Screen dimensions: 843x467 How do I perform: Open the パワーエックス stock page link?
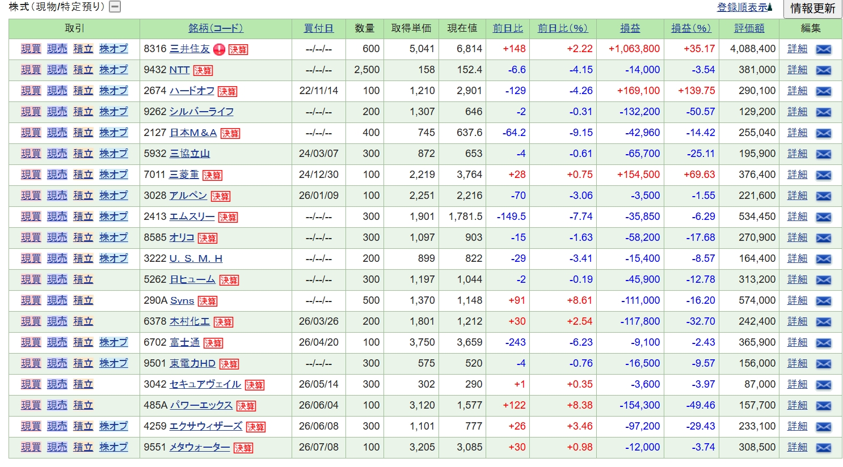(x=201, y=405)
